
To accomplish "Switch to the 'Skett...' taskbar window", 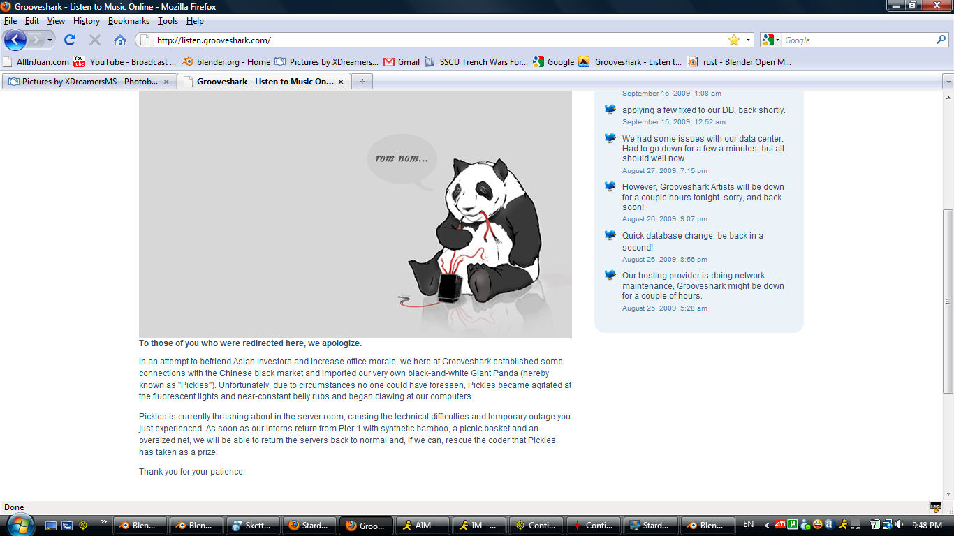I will pyautogui.click(x=252, y=526).
